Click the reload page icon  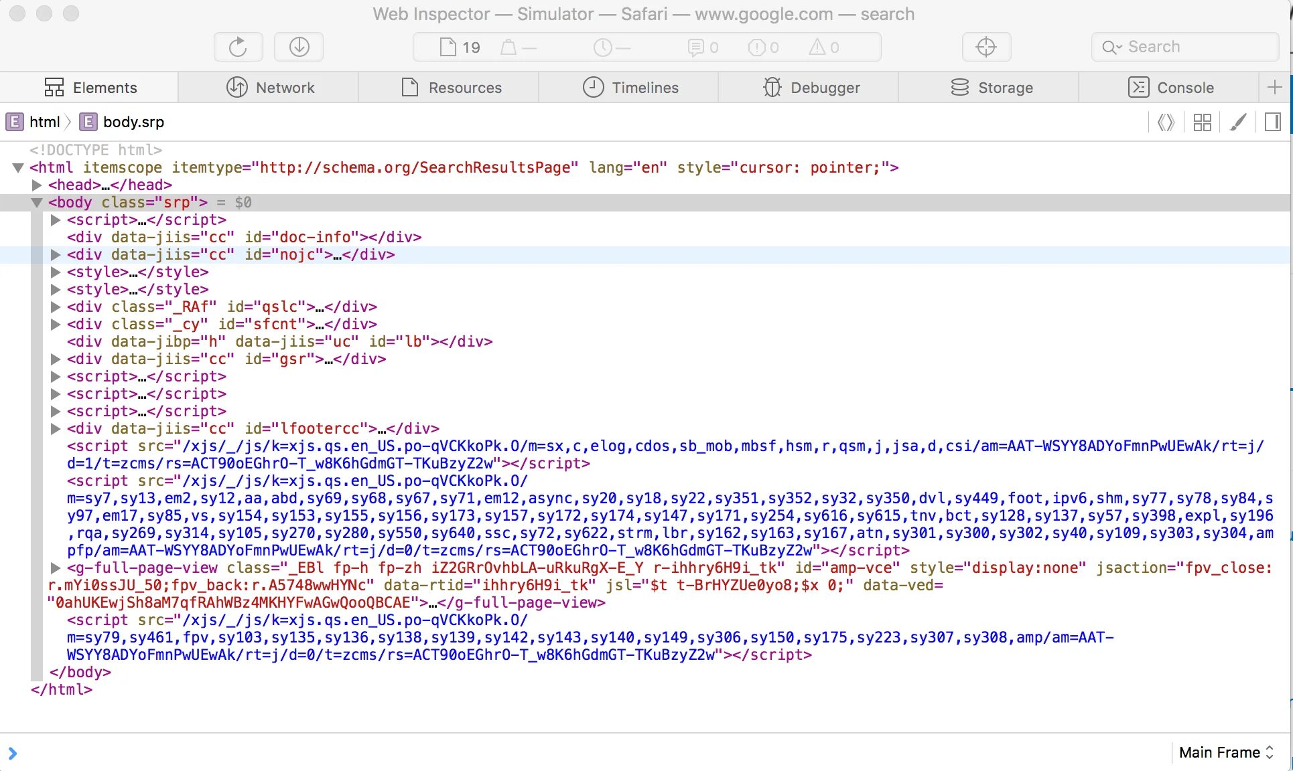238,47
